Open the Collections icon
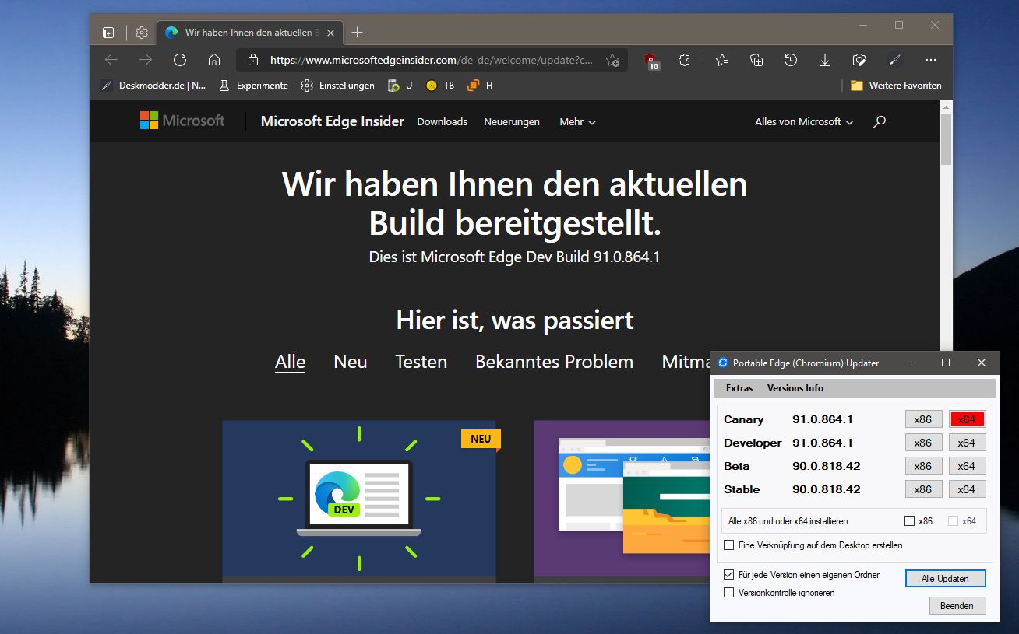 756,60
